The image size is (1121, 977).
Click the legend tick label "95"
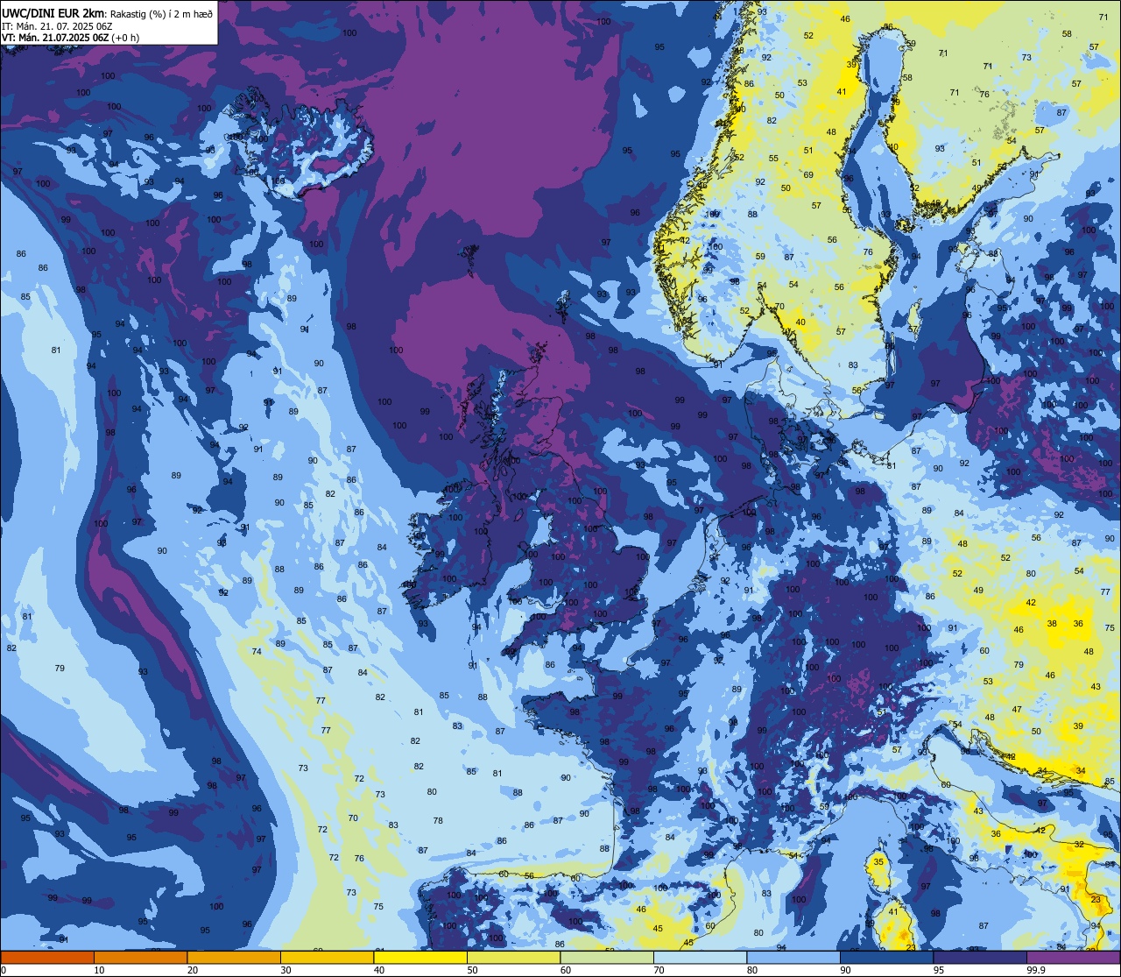pyautogui.click(x=939, y=970)
